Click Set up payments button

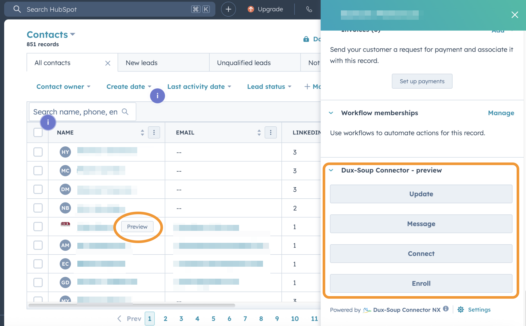pyautogui.click(x=422, y=81)
